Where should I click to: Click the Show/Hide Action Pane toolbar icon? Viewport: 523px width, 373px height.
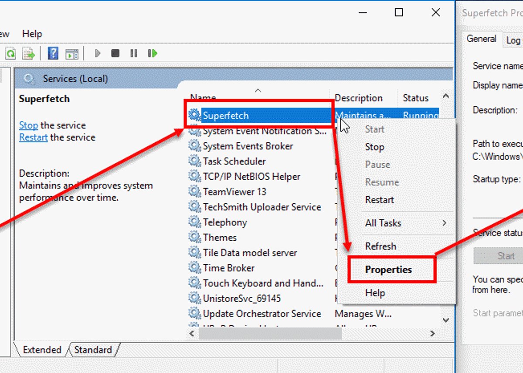pos(72,54)
